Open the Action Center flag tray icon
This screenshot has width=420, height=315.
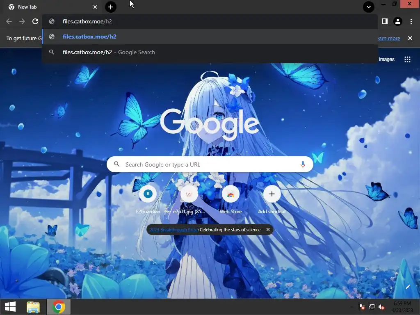click(x=362, y=307)
